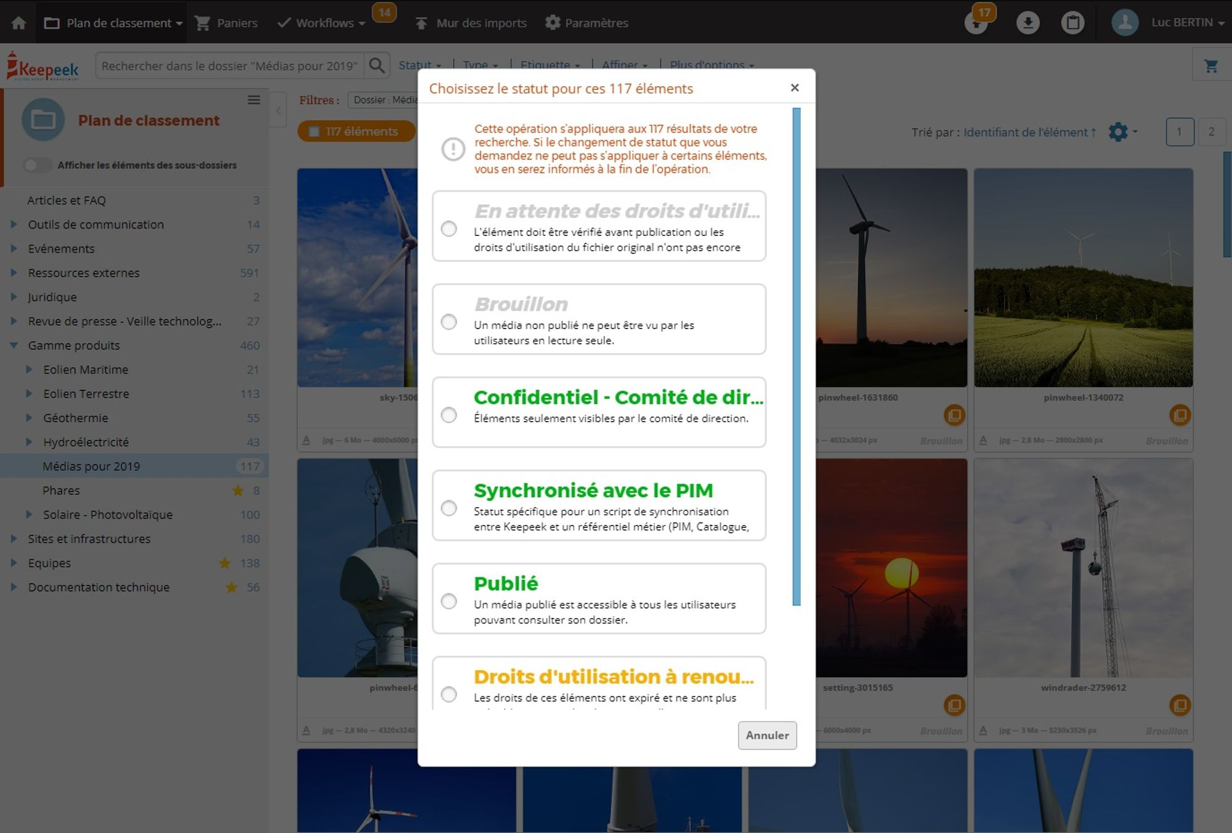Viewport: 1232px width, 833px height.
Task: Go to the home icon
Action: 18,23
